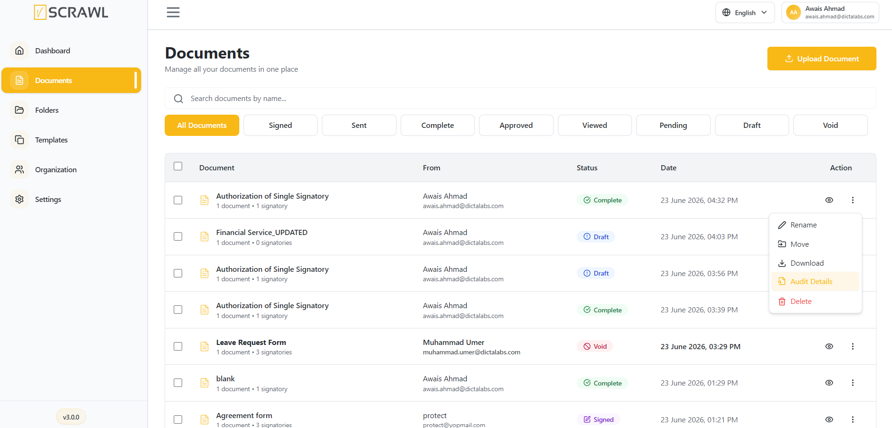This screenshot has height=428, width=892.
Task: Click the Scrawl logo
Action: (x=71, y=12)
